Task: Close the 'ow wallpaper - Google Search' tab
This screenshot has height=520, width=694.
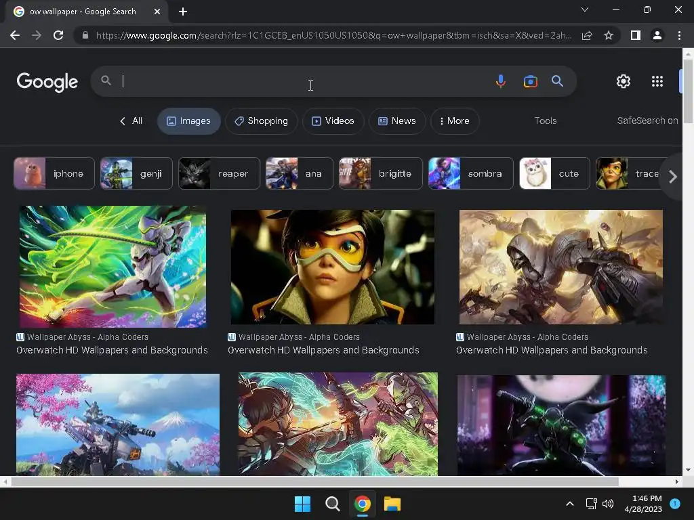Action: (157, 12)
